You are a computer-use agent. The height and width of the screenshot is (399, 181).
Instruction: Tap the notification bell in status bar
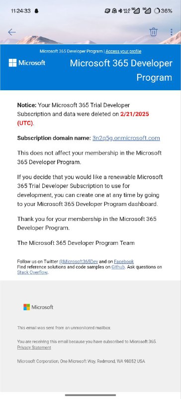click(x=36, y=11)
